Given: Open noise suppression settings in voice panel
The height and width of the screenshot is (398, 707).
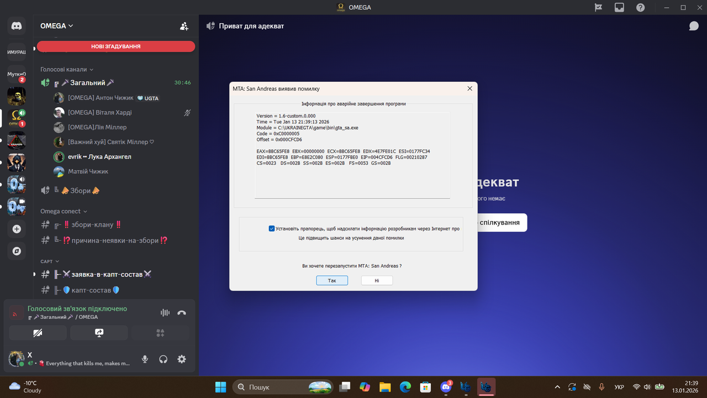Looking at the screenshot, I should [165, 313].
